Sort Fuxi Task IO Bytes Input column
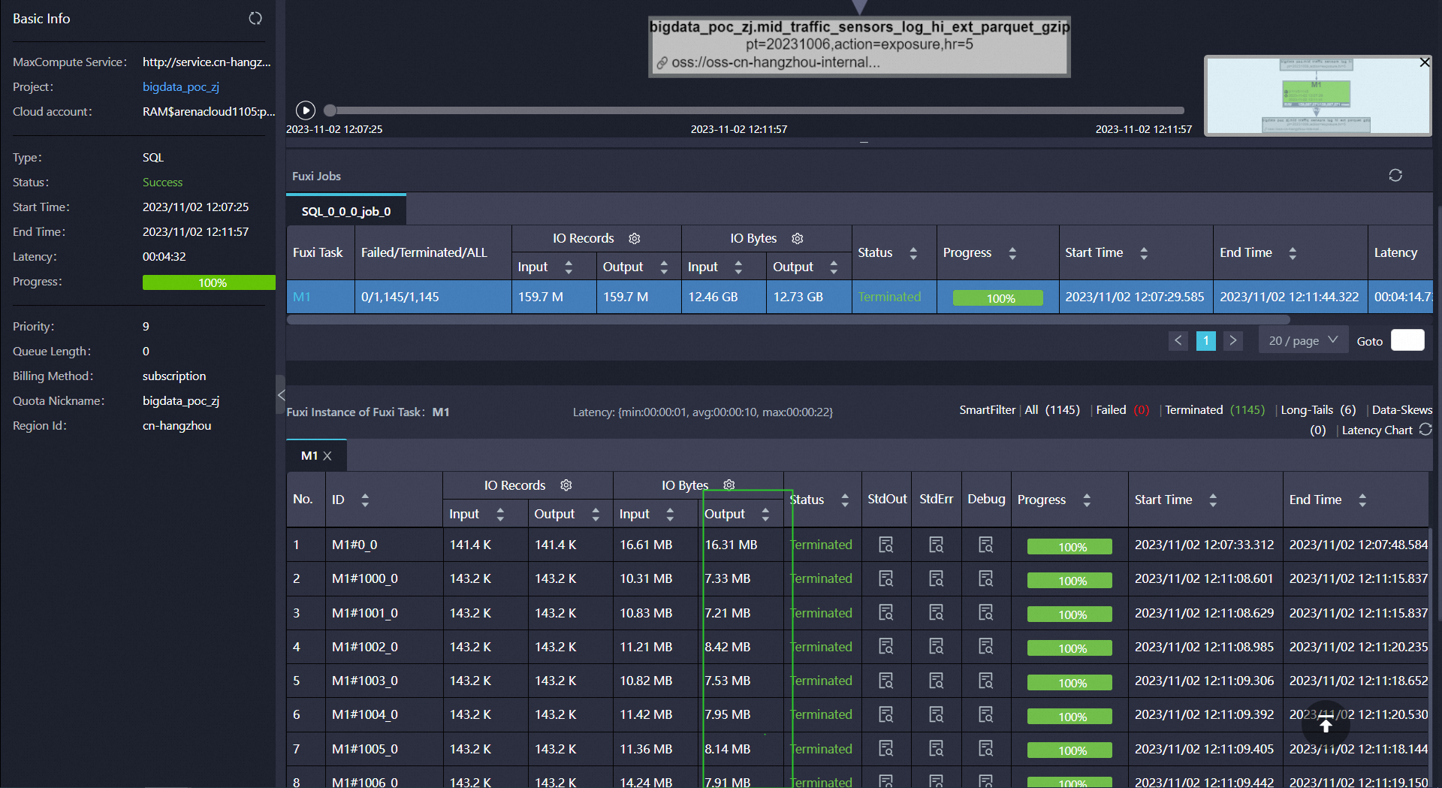Screen dimensions: 1442x788 point(738,267)
